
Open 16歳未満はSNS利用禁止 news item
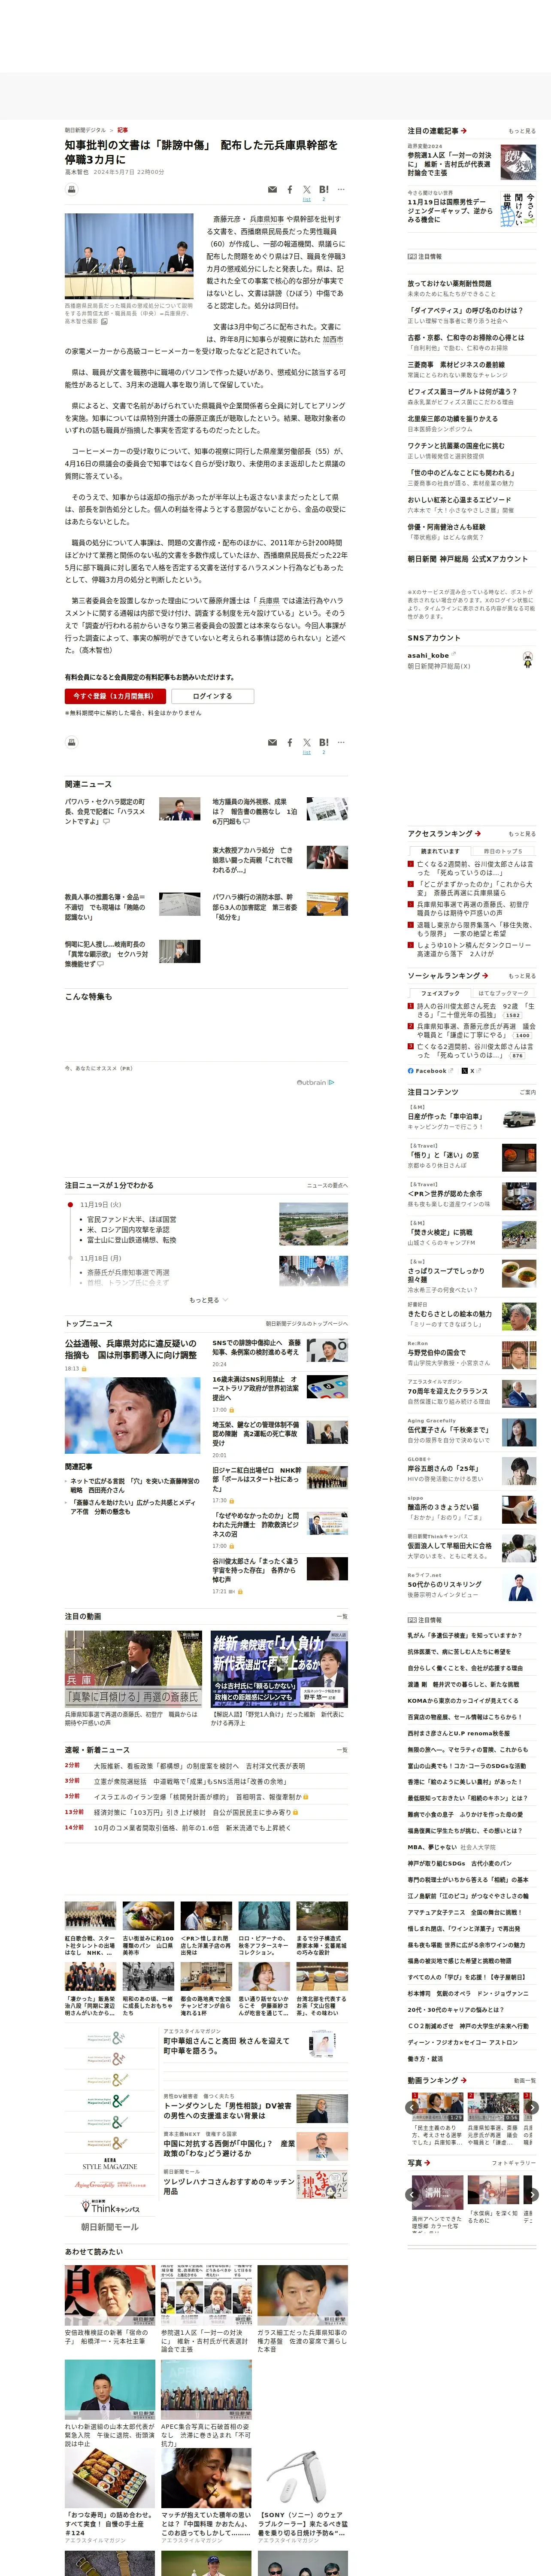click(256, 1388)
